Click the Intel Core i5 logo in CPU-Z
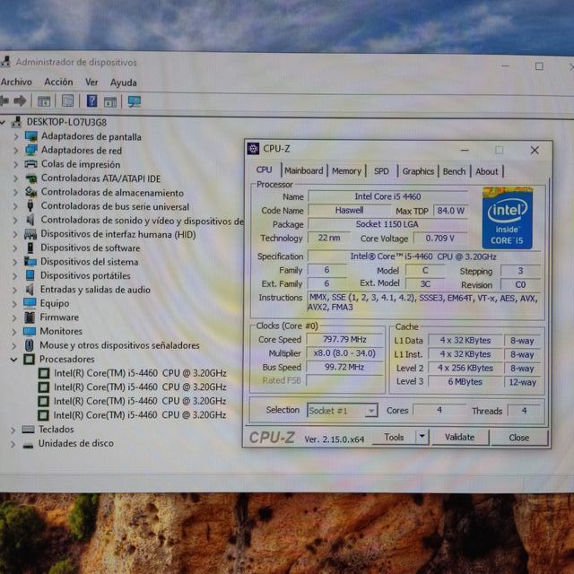 point(508,218)
